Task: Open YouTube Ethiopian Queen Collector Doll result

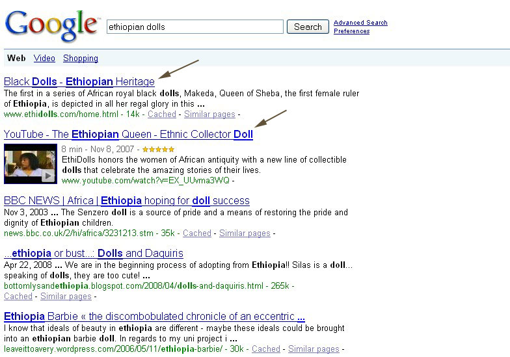Action: (x=128, y=134)
